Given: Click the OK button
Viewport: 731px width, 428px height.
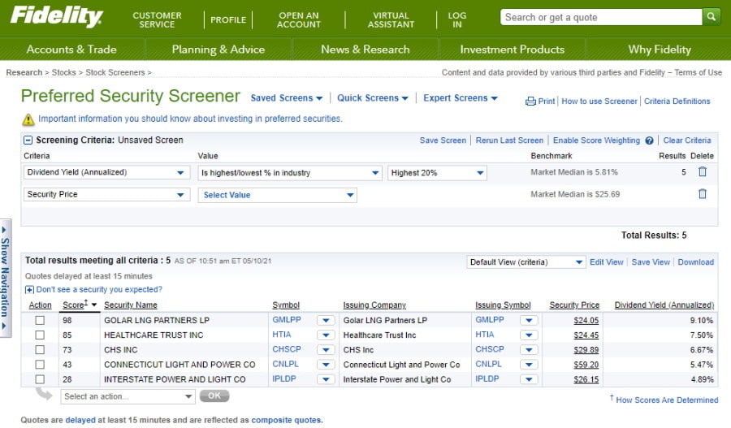Looking at the screenshot, I should coord(214,396).
